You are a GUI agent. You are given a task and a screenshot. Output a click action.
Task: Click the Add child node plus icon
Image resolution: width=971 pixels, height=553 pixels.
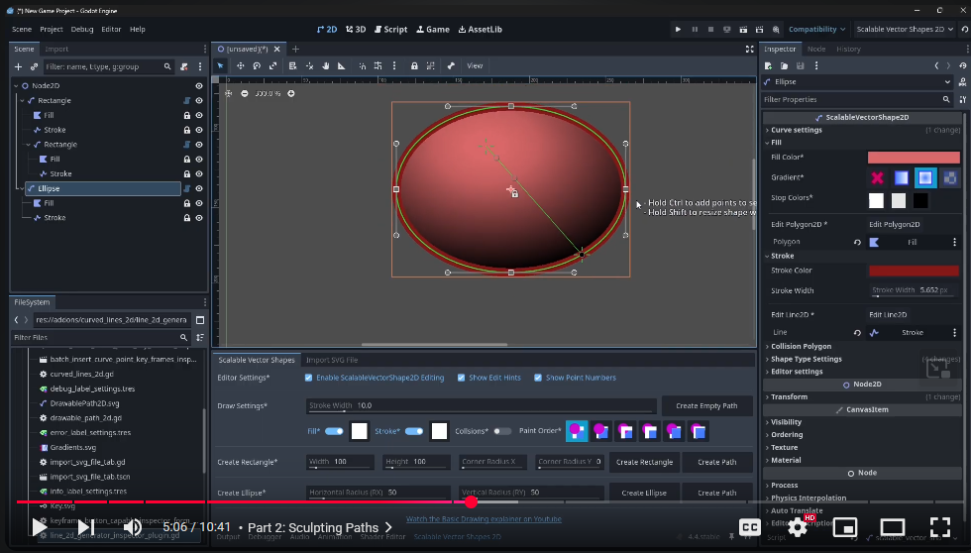tap(18, 66)
